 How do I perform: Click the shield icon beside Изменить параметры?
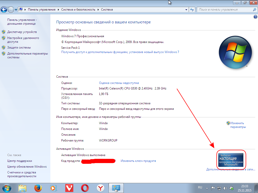coord(228,123)
